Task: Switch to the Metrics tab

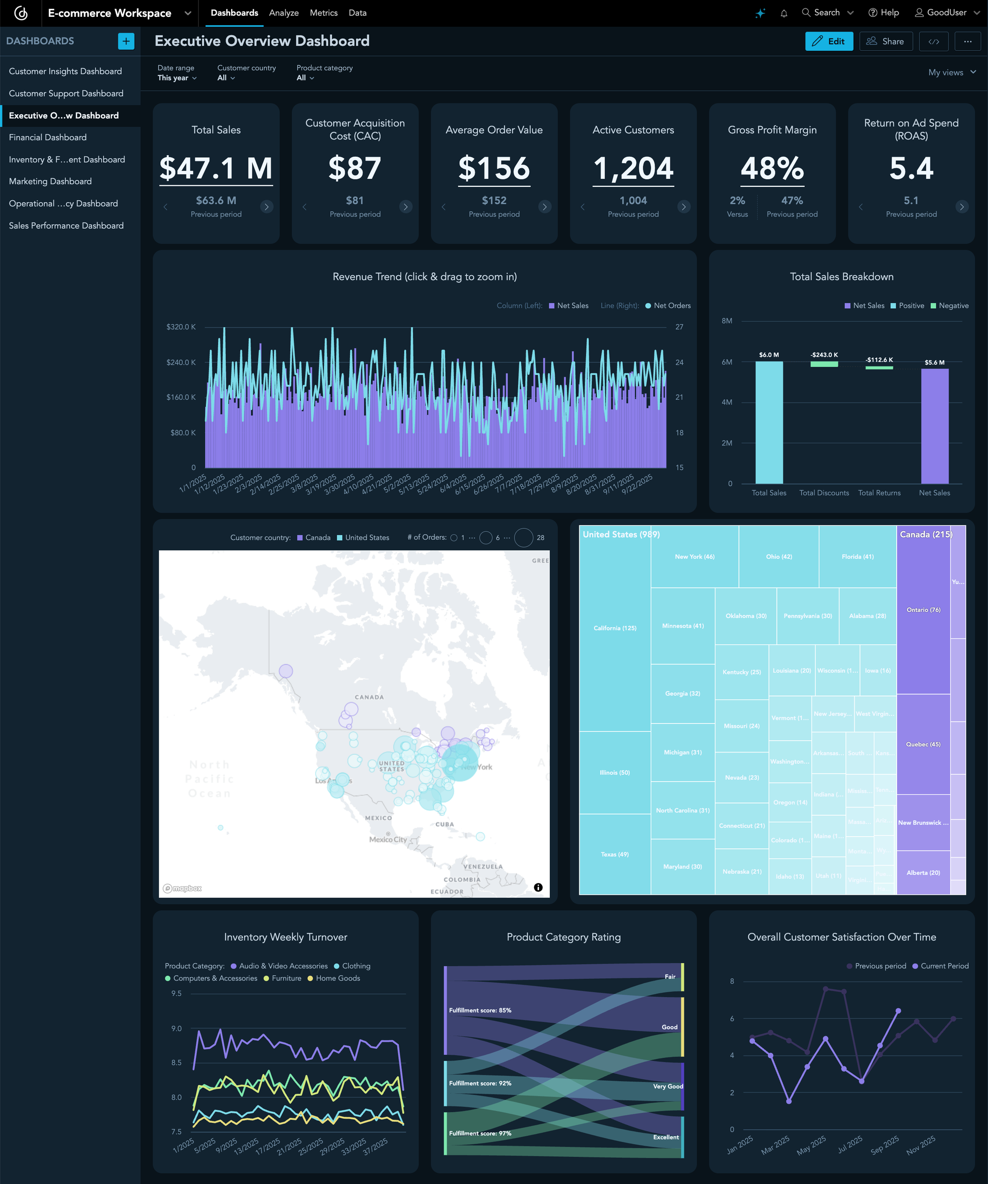Action: pos(324,12)
